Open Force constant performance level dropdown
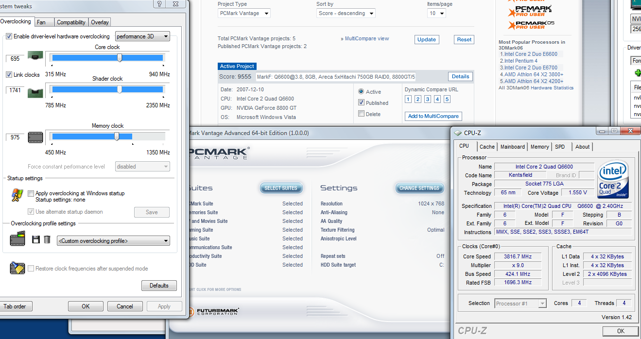This screenshot has width=641, height=339. click(x=142, y=167)
